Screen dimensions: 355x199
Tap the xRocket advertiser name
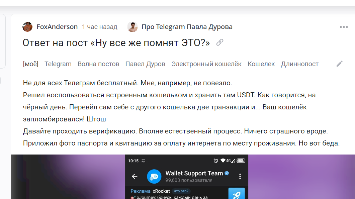click(161, 191)
